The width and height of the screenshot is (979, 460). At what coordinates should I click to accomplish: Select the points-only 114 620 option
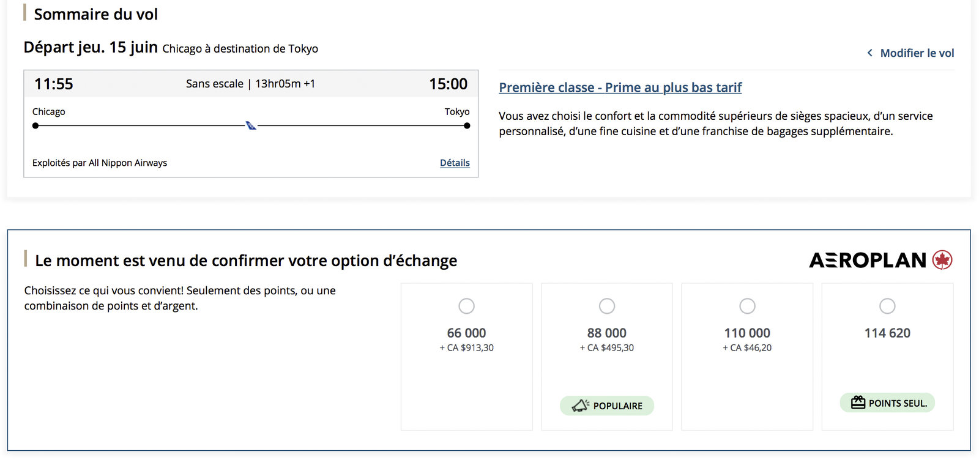point(887,306)
